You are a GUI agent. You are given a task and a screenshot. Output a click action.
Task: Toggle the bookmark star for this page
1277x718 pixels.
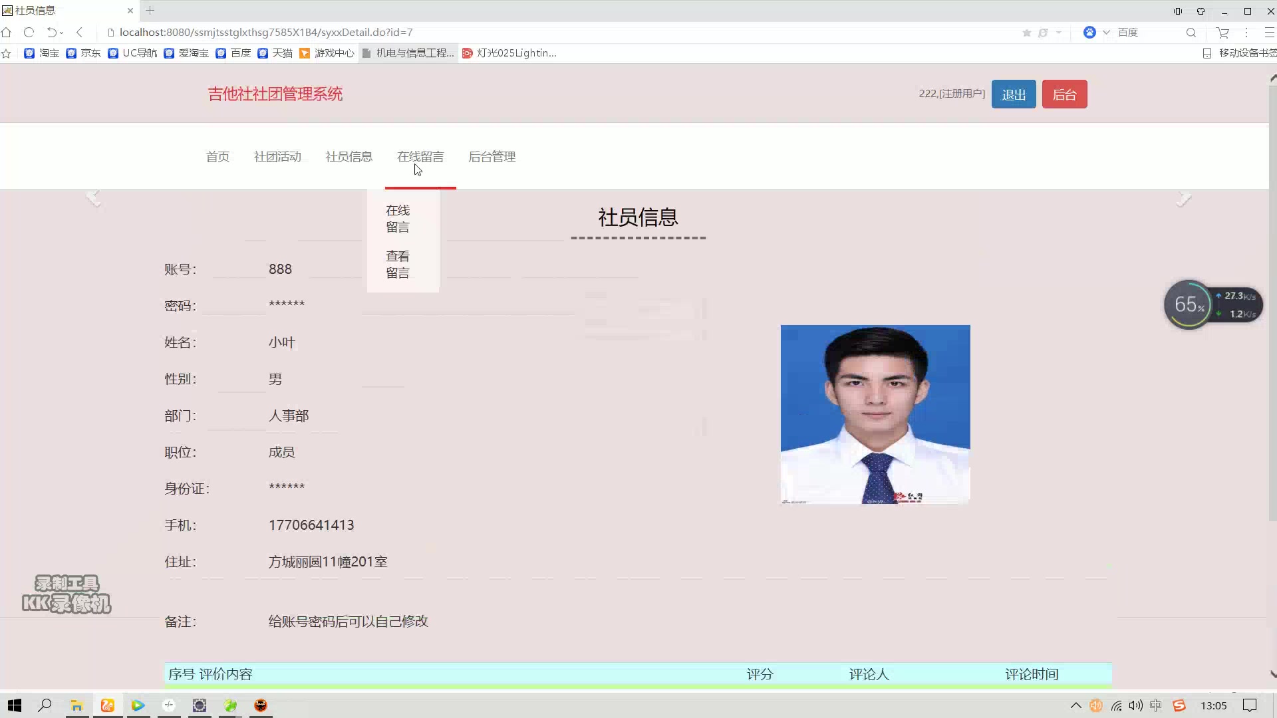[x=1026, y=32]
